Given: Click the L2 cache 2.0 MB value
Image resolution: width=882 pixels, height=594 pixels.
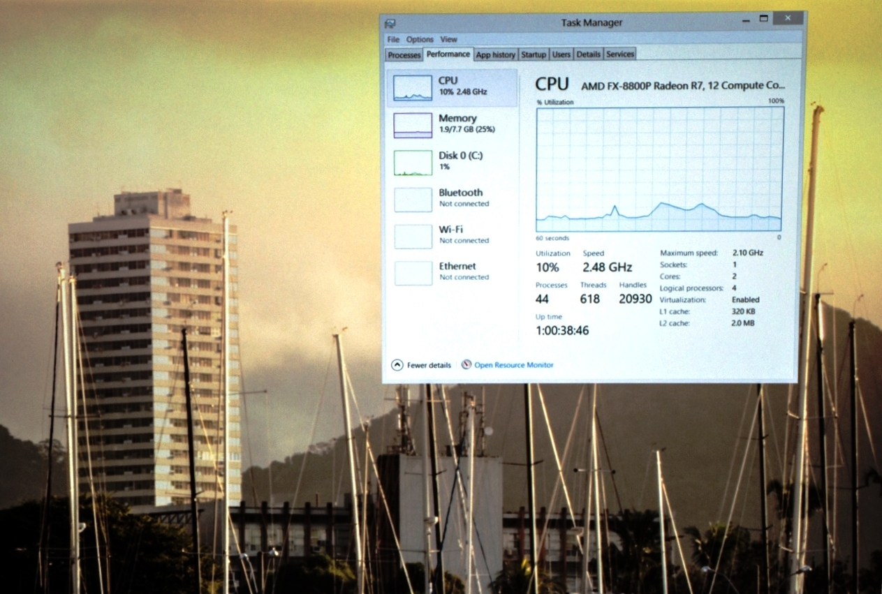Looking at the screenshot, I should pos(743,323).
